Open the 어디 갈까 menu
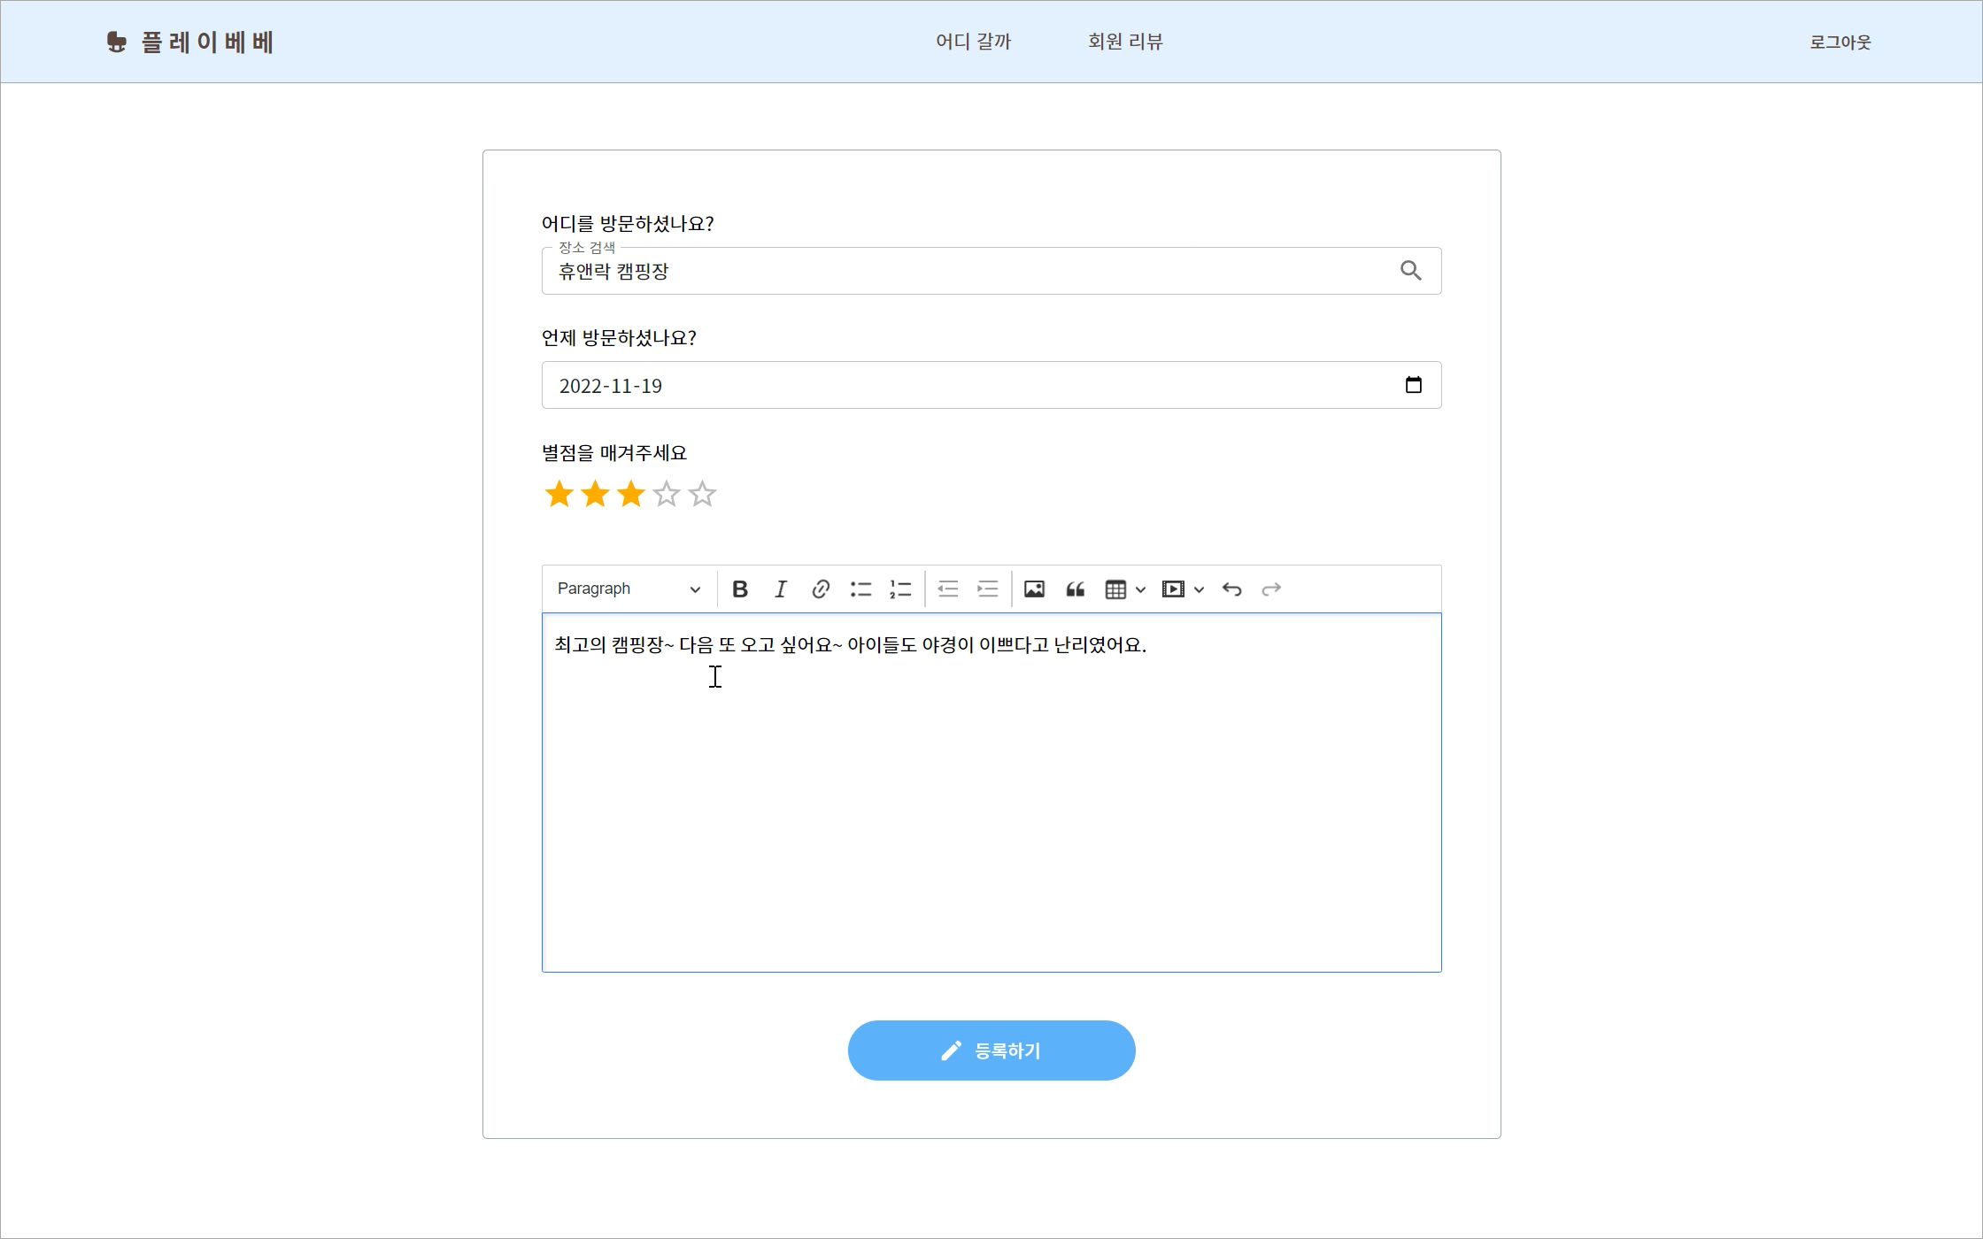This screenshot has width=1983, height=1239. pyautogui.click(x=973, y=42)
